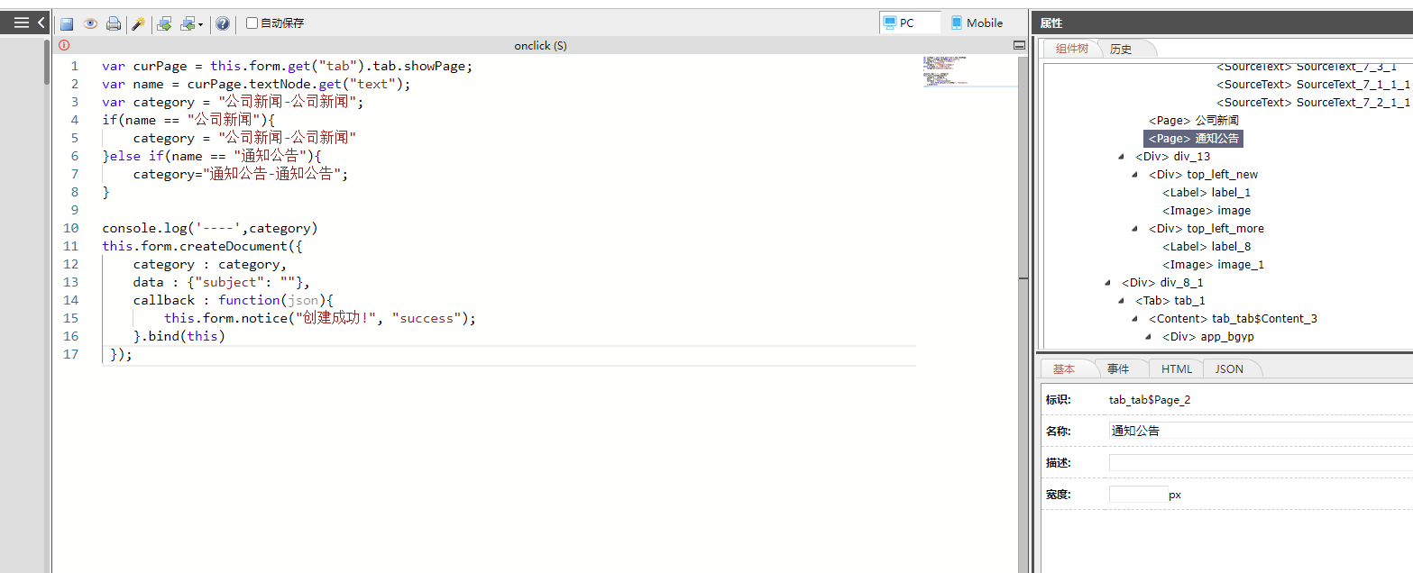Select the SourceText_7_1_1_1 tree item
The width and height of the screenshot is (1413, 573).
point(1313,84)
